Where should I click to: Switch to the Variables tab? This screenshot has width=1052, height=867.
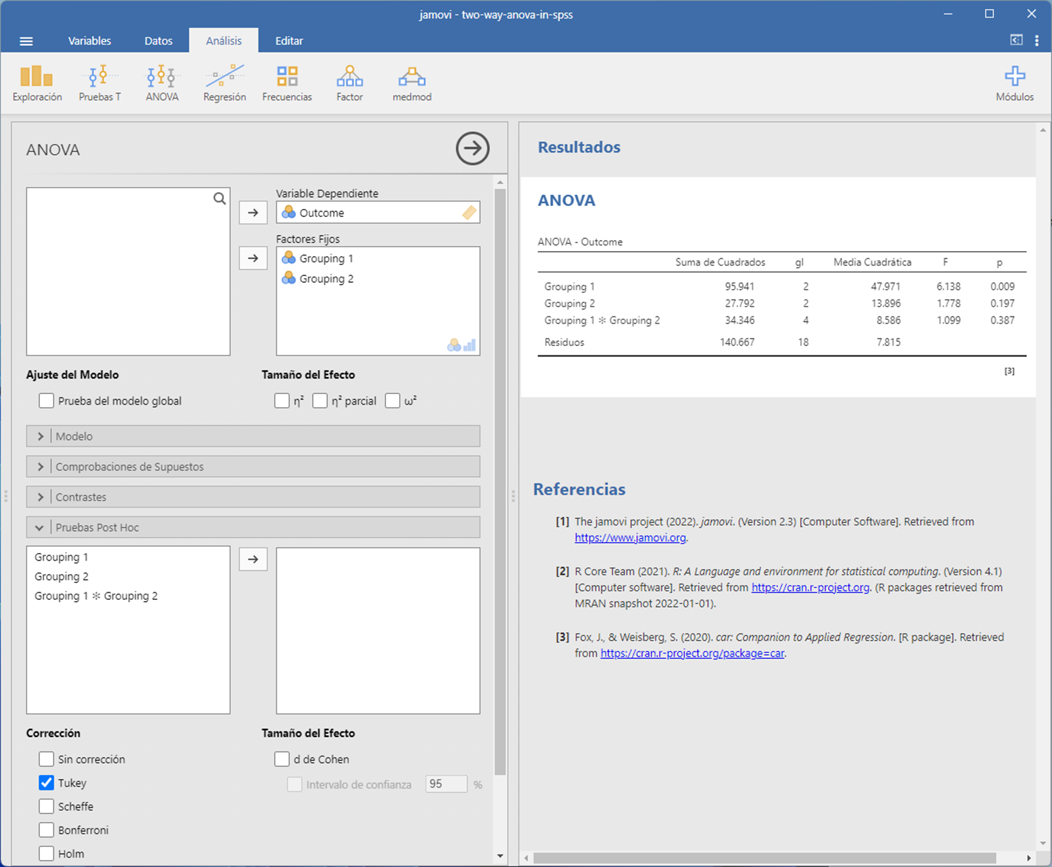[x=89, y=41]
